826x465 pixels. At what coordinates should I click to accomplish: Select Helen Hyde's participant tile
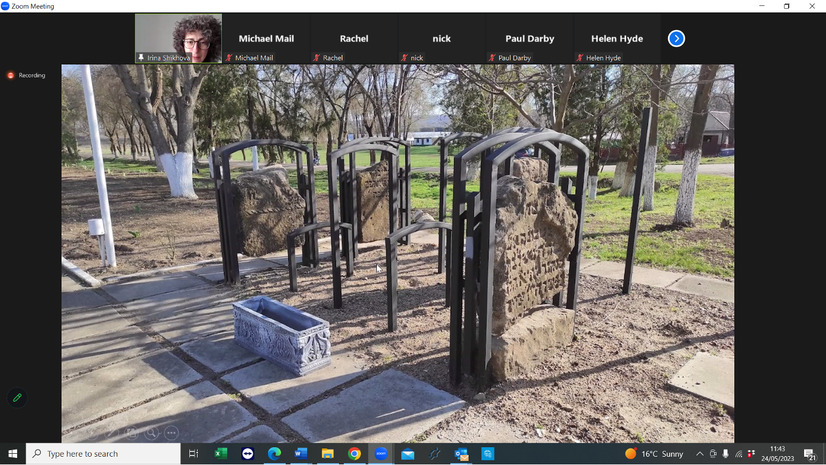[x=617, y=38]
